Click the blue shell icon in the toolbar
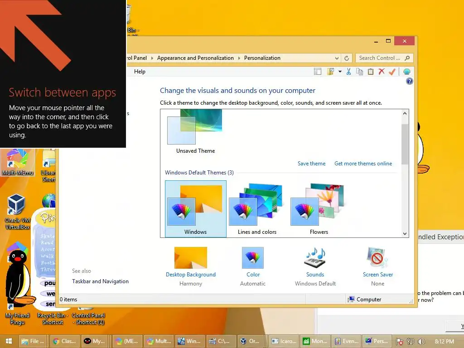The image size is (464, 348). point(407,72)
